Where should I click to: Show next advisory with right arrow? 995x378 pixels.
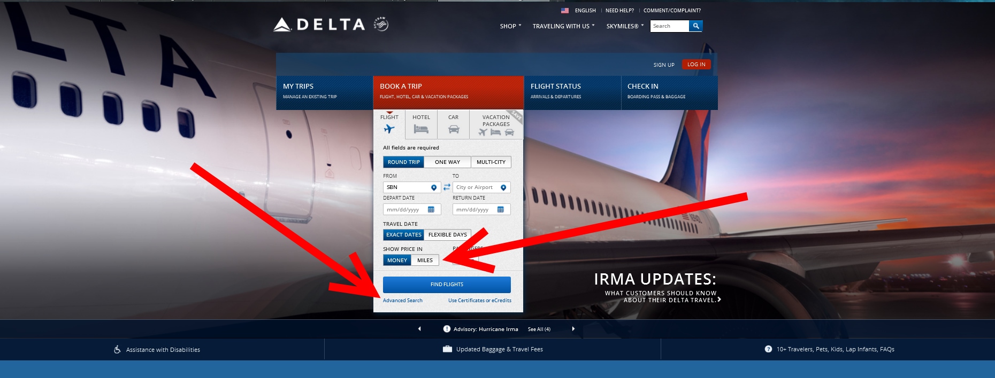[573, 329]
